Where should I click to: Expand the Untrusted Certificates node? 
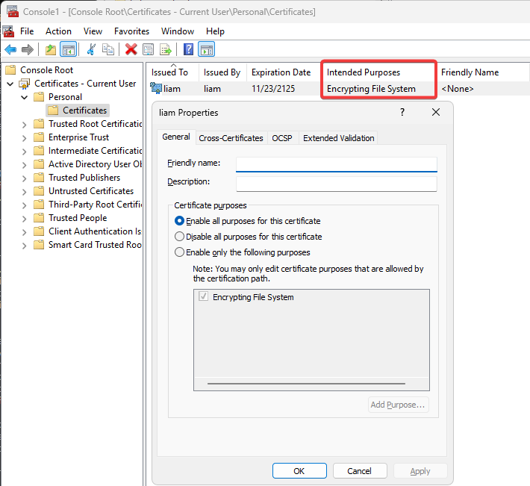(25, 191)
